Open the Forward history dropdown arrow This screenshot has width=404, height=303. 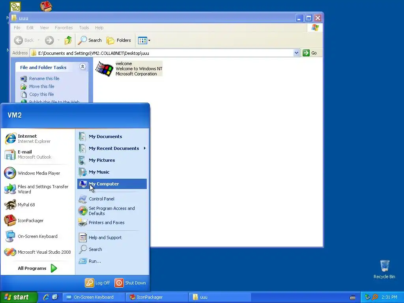(x=58, y=40)
